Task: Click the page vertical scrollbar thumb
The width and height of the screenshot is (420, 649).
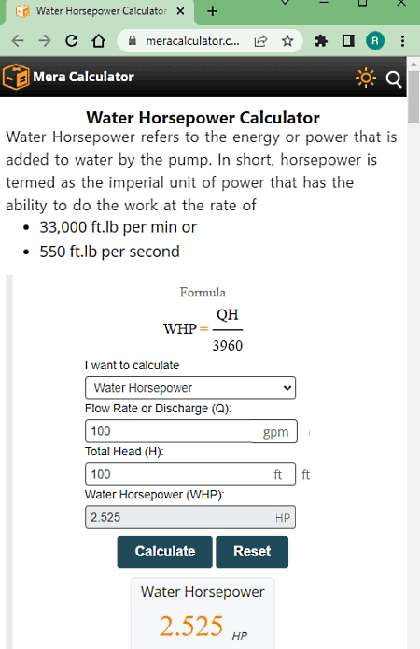Action: [x=413, y=97]
